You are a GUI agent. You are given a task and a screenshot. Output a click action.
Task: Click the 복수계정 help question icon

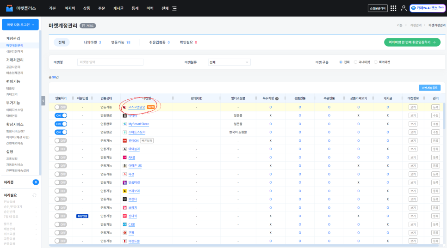[277, 98]
